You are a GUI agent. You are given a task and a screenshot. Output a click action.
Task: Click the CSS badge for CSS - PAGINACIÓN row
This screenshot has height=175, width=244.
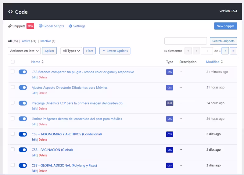pyautogui.click(x=170, y=150)
